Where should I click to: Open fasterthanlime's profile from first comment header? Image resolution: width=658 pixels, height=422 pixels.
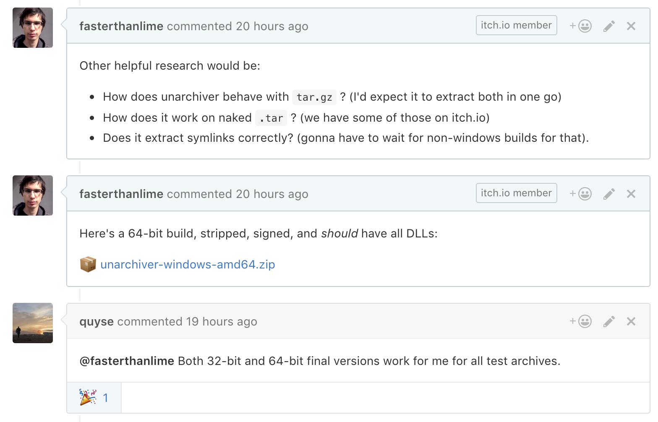pos(121,26)
